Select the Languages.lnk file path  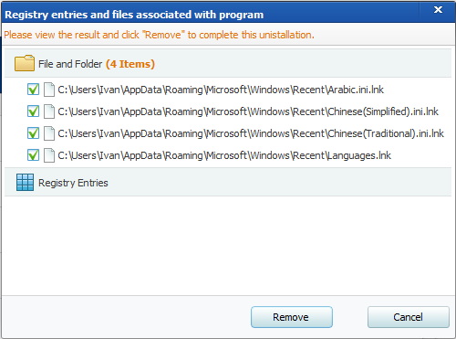tap(224, 155)
